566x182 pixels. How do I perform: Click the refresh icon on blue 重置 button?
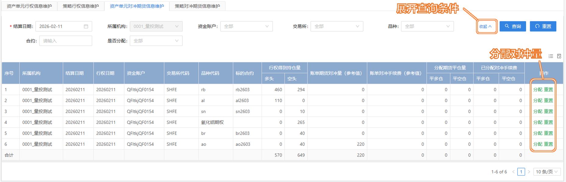pyautogui.click(x=537, y=26)
